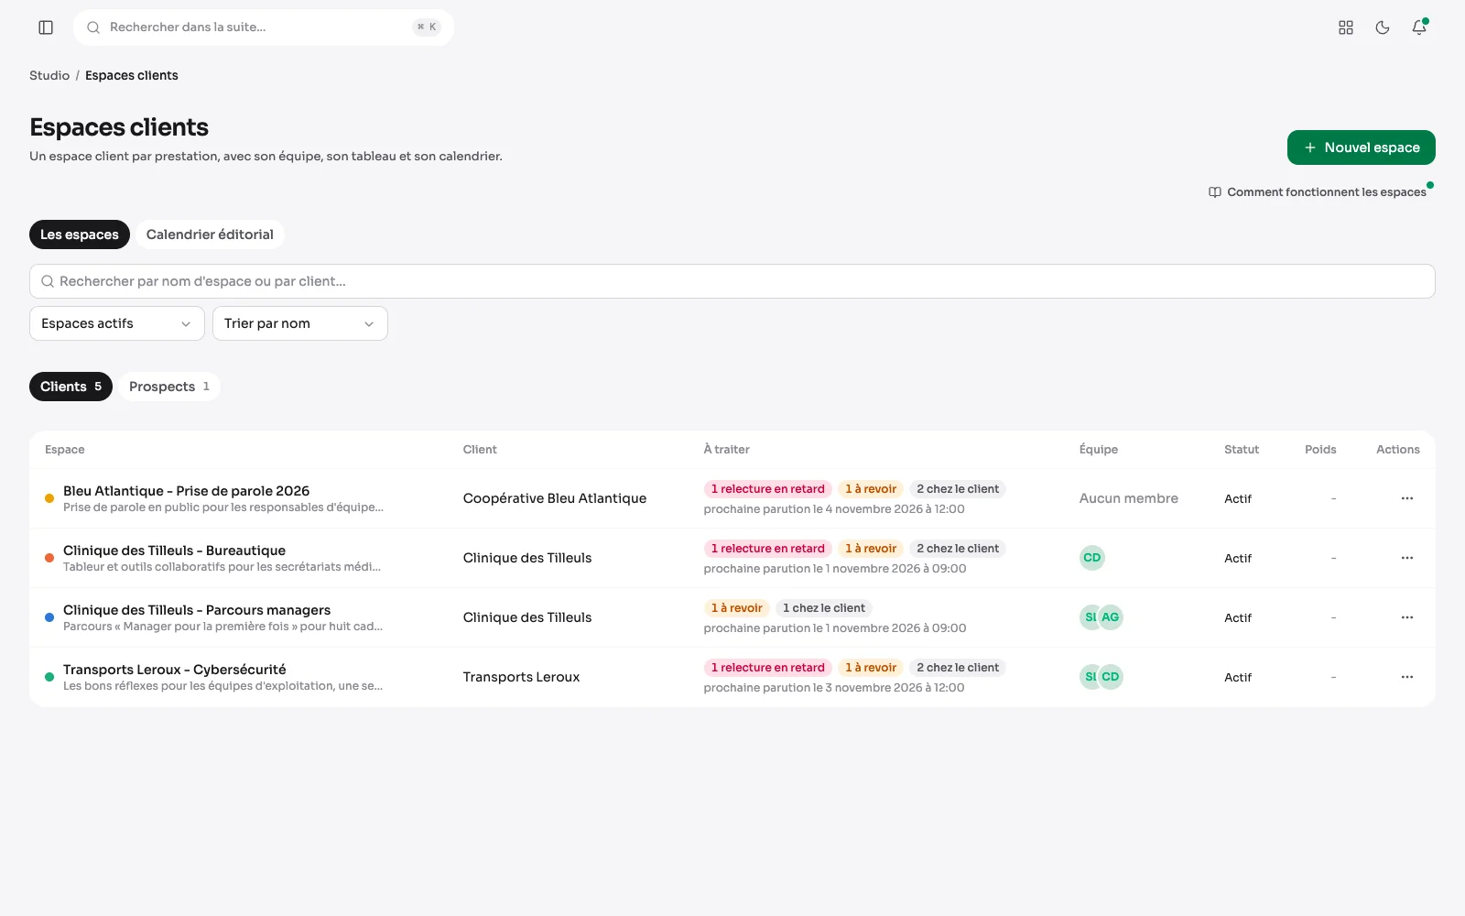Click AG avatar in Parcours managers row

click(1111, 617)
